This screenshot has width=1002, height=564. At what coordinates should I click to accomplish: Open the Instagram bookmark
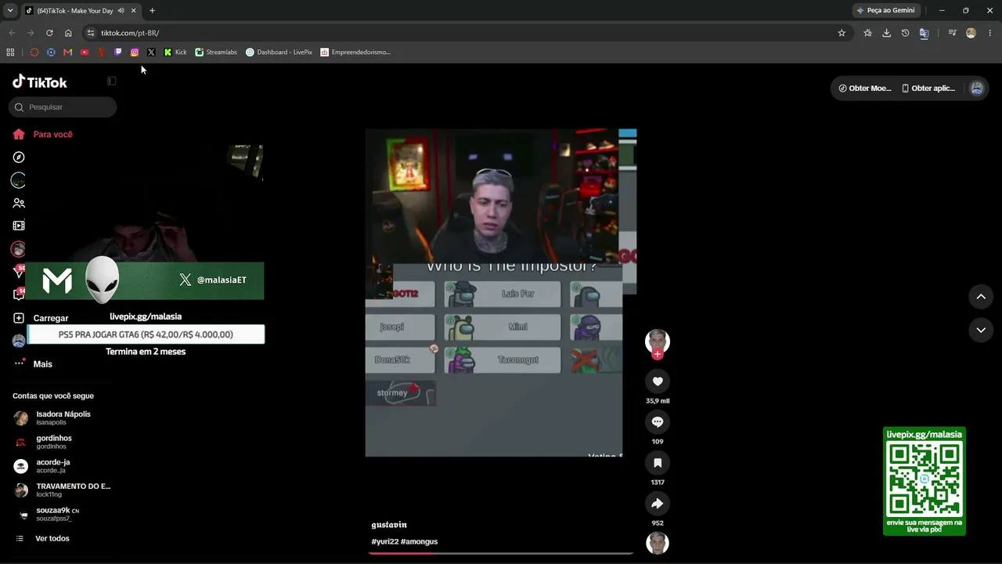(135, 52)
